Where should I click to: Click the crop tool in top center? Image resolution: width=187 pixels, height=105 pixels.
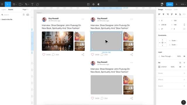tap(88, 4)
